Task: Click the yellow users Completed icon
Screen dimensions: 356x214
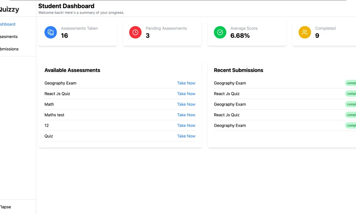Action: pyautogui.click(x=305, y=32)
